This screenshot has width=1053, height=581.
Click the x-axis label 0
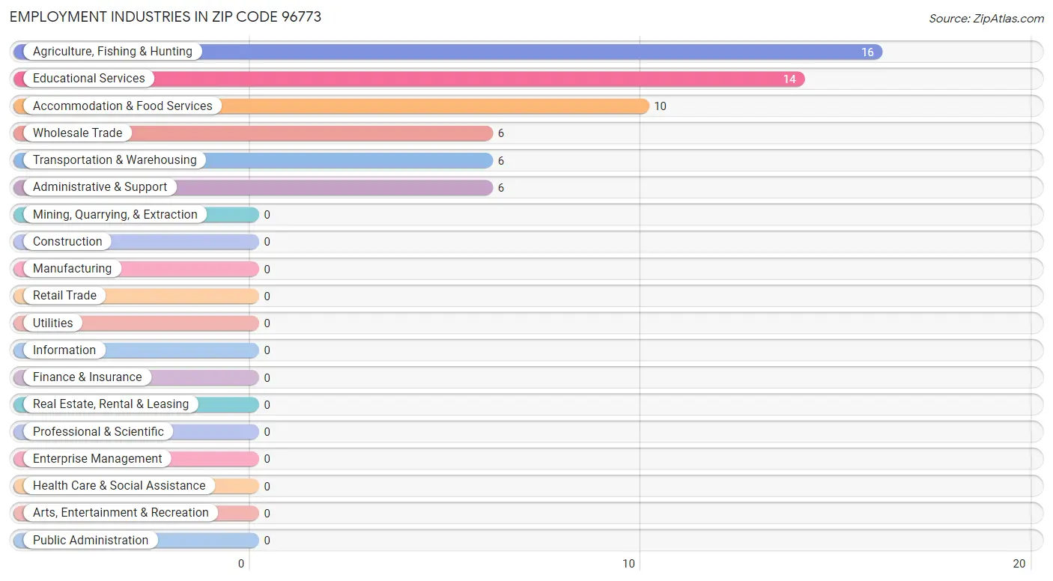(241, 564)
